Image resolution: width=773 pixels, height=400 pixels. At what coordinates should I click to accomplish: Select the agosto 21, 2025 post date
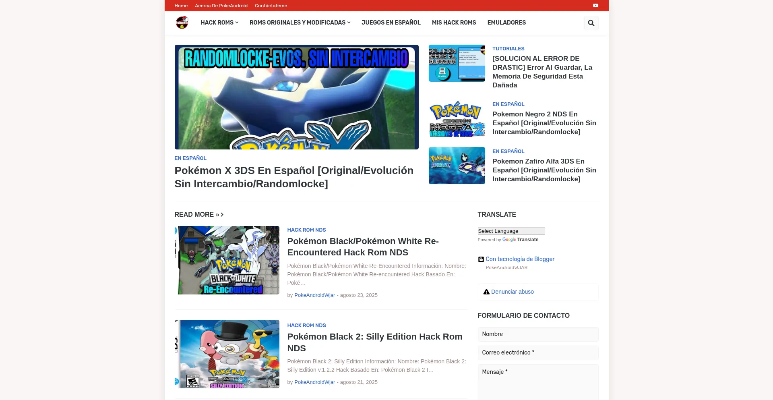(358, 382)
